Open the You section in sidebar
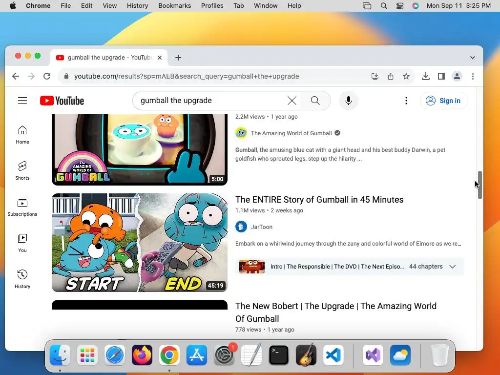The image size is (500, 375). tap(22, 243)
